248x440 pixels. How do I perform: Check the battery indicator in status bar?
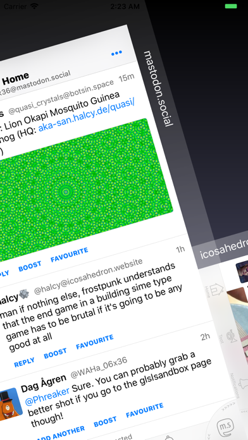click(x=231, y=6)
